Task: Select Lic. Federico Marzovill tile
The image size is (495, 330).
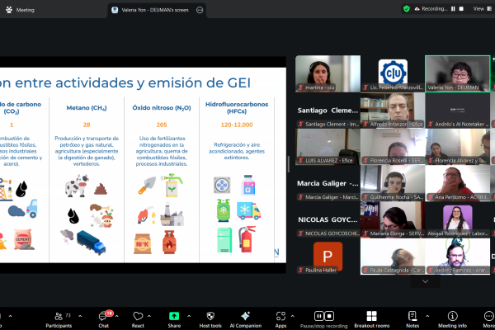Action: [x=393, y=73]
